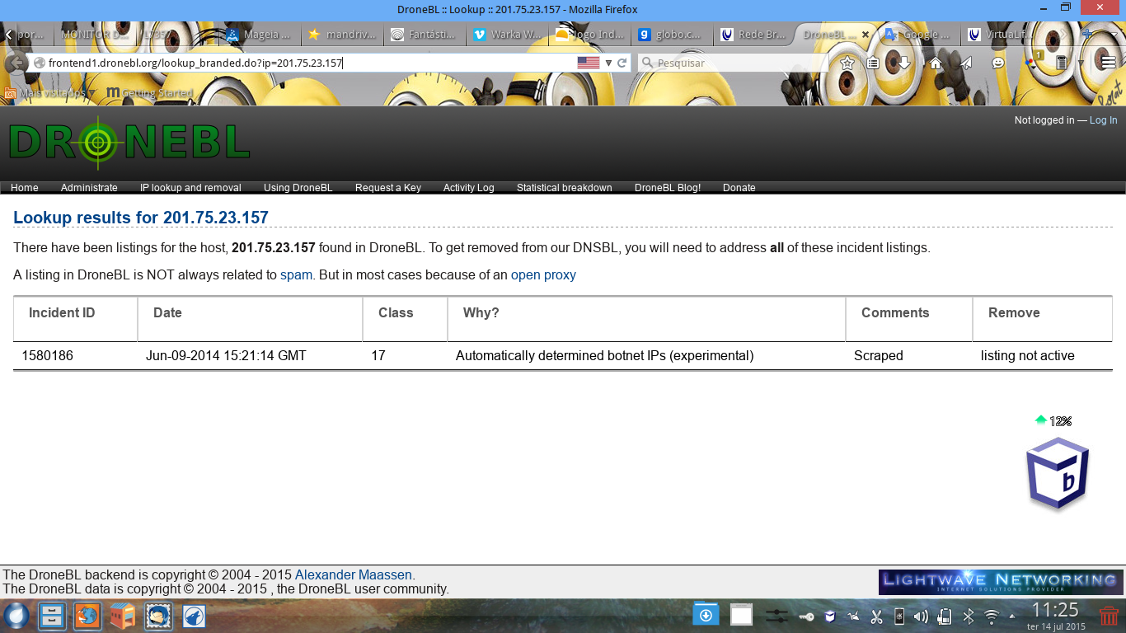Viewport: 1126px width, 633px height.
Task: Switch to the Rede Br... tab
Action: pos(753,35)
